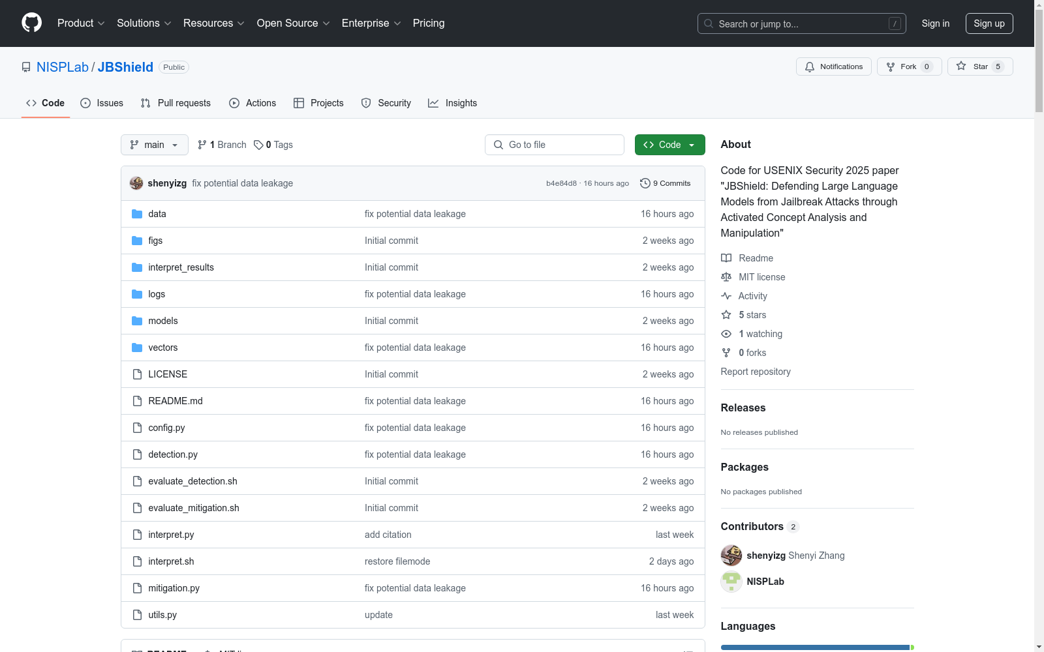Screen dimensions: 1044x652
Task: Open utils.py file
Action: coord(162,615)
